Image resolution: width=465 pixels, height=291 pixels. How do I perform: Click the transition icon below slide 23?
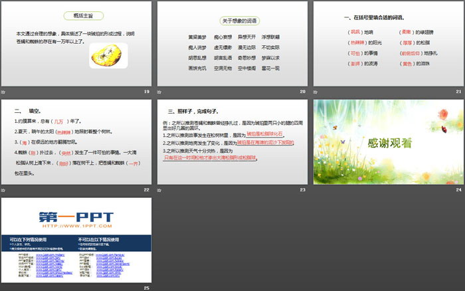pyautogui.click(x=159, y=189)
